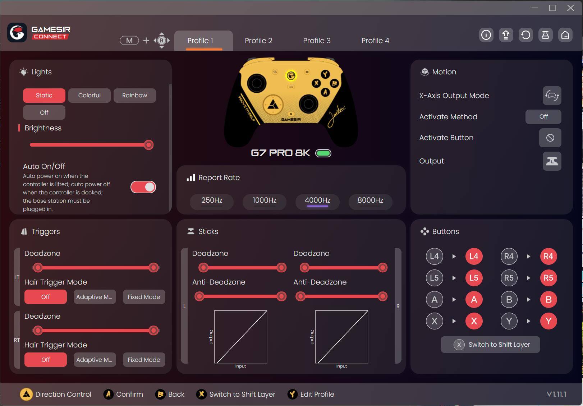
Task: Select the red L5 mapped button
Action: click(x=474, y=278)
